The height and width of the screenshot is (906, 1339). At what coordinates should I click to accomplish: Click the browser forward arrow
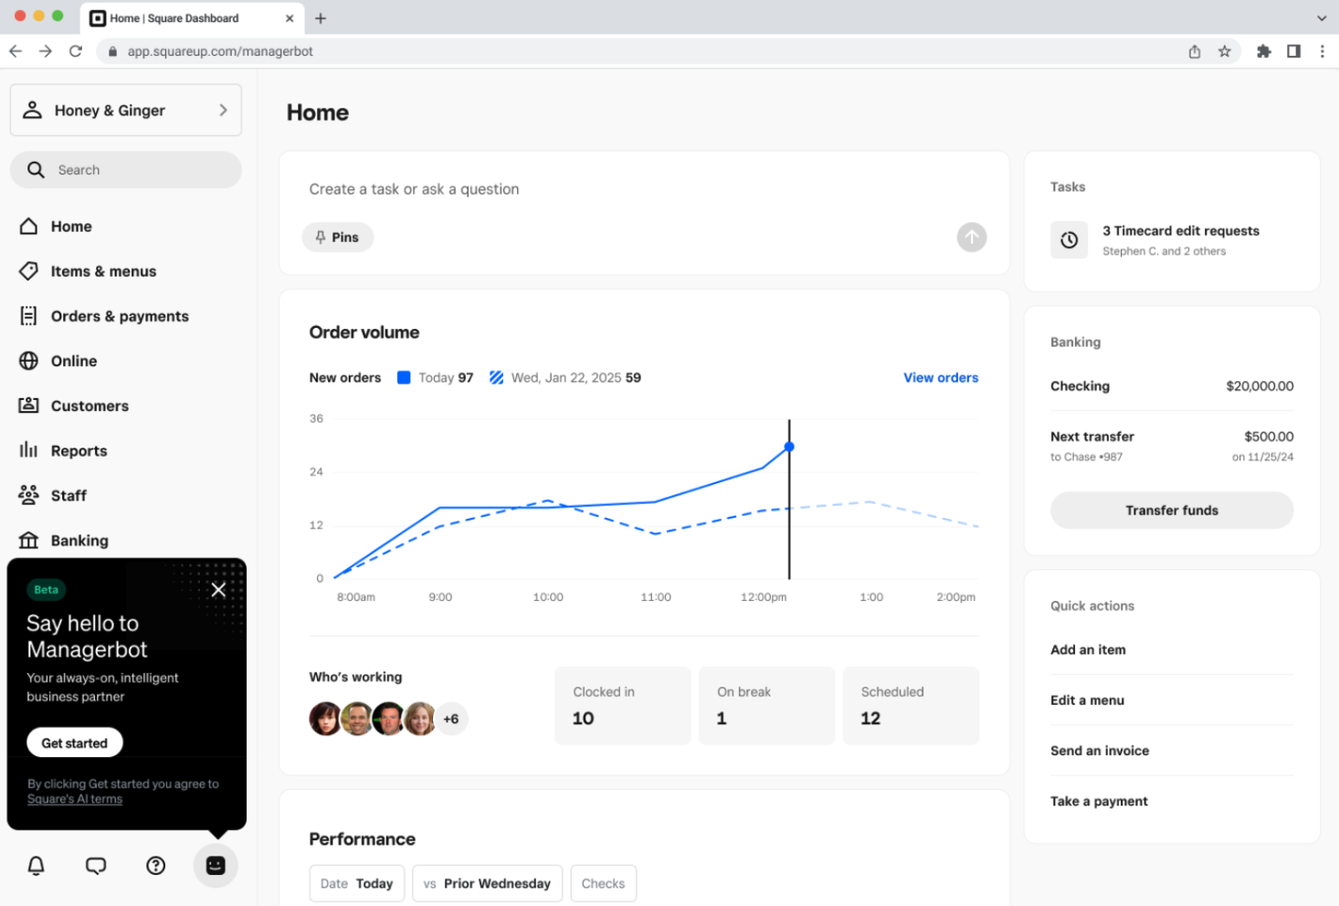click(x=46, y=51)
